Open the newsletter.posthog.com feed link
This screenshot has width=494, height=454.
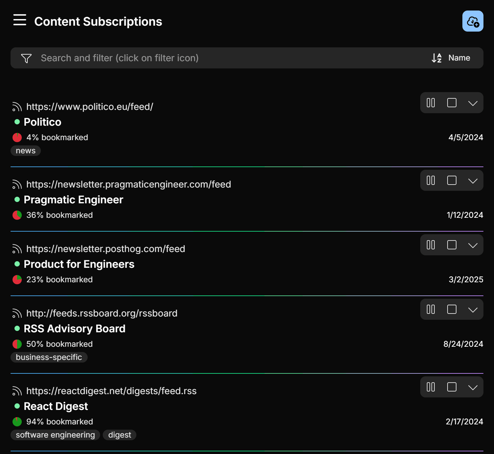[x=106, y=249]
